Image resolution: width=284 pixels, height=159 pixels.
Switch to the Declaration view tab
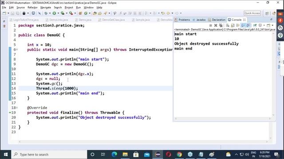[217, 20]
